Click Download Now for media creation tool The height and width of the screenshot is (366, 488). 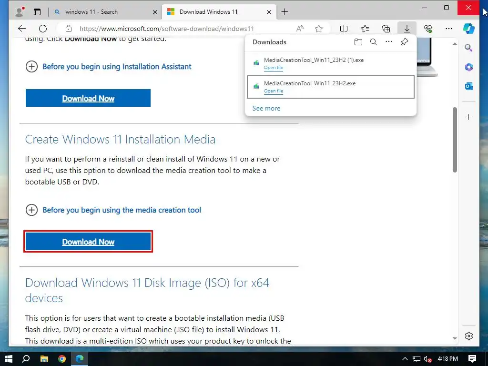tap(88, 242)
